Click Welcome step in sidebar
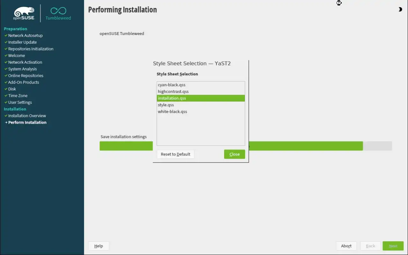 click(x=17, y=55)
